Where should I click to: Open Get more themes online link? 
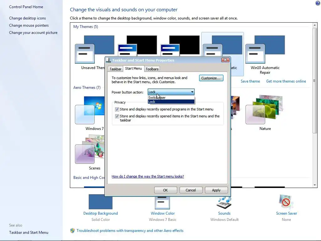[x=286, y=81]
